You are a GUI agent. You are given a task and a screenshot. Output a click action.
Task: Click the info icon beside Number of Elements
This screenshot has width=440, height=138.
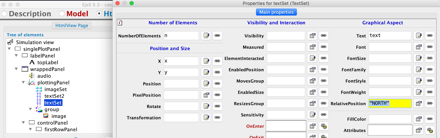pos(120,23)
